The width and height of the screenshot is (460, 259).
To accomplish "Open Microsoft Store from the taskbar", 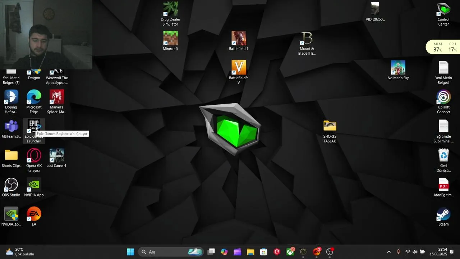I will point(263,252).
